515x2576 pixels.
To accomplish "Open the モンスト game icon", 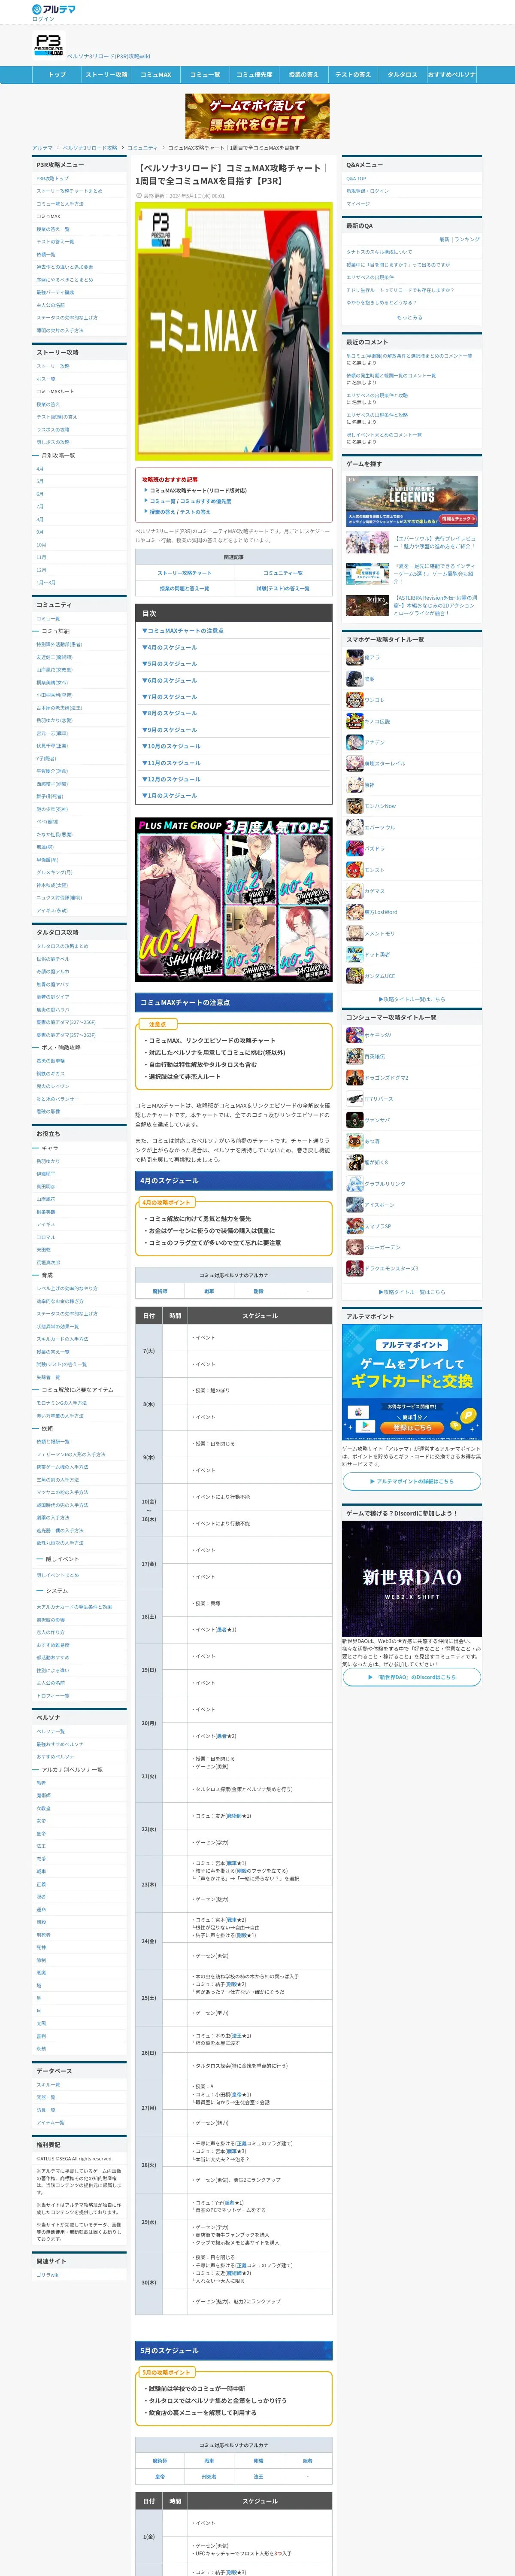I will click(354, 870).
